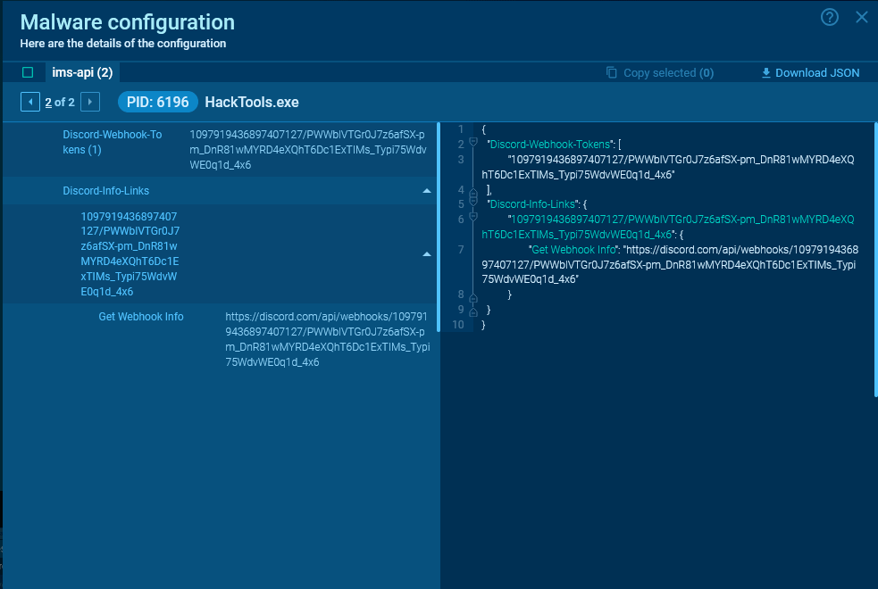Image resolution: width=878 pixels, height=589 pixels.
Task: Click Copy selected (0) button
Action: pyautogui.click(x=660, y=72)
